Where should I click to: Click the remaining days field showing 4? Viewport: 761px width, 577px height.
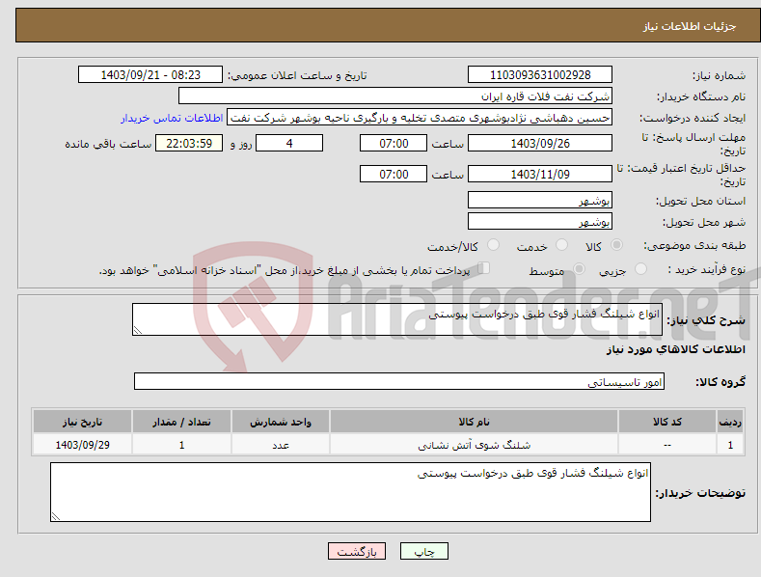tap(289, 143)
